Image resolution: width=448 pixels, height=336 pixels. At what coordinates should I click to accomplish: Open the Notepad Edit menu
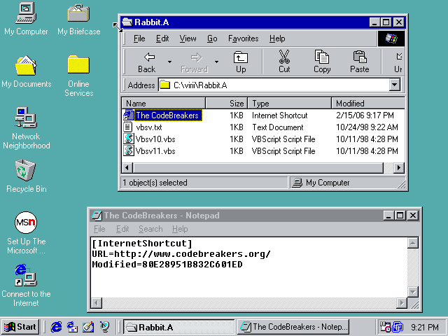pyautogui.click(x=122, y=229)
